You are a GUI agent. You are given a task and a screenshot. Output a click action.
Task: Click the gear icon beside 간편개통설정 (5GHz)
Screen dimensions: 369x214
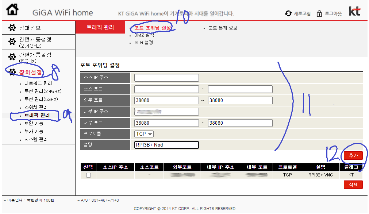pos(12,57)
